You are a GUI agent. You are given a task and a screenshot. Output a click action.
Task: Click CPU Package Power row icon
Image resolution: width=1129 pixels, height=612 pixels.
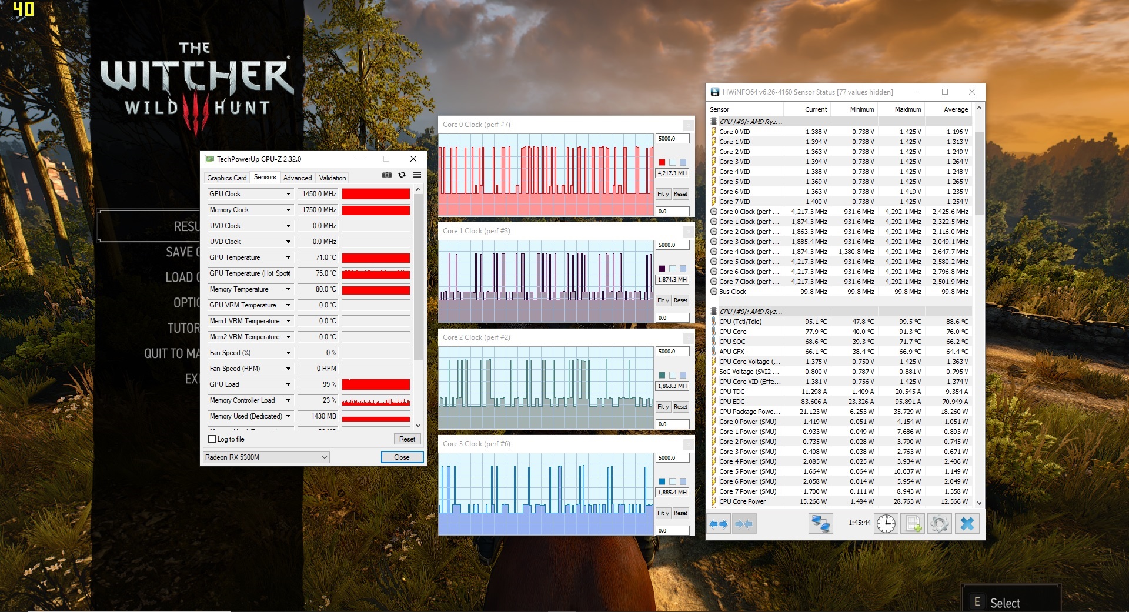tap(714, 412)
